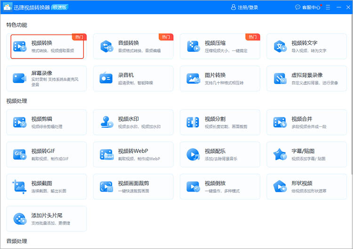The image size is (353, 249).
Task: Click the 视频转换 card title
Action: 41,43
